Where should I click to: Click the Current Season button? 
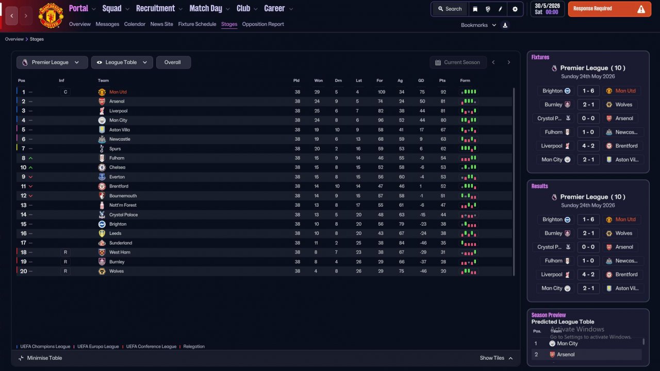pyautogui.click(x=457, y=62)
